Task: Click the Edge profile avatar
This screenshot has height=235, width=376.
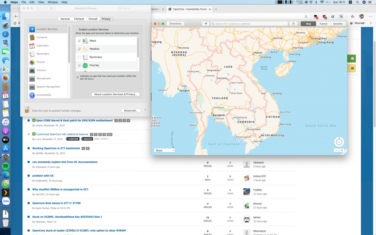Action: click(361, 16)
